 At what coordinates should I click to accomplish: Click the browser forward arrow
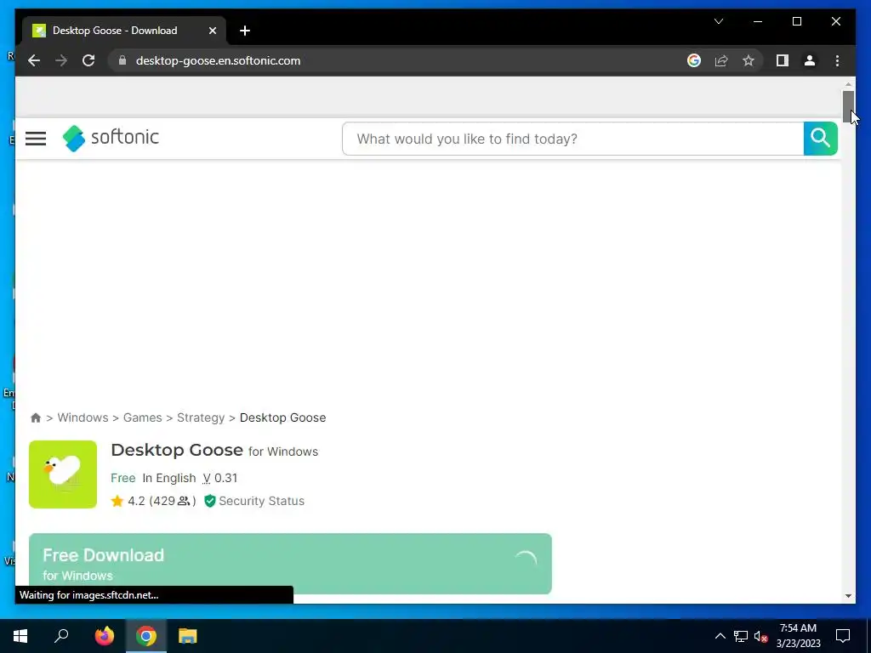click(x=61, y=60)
